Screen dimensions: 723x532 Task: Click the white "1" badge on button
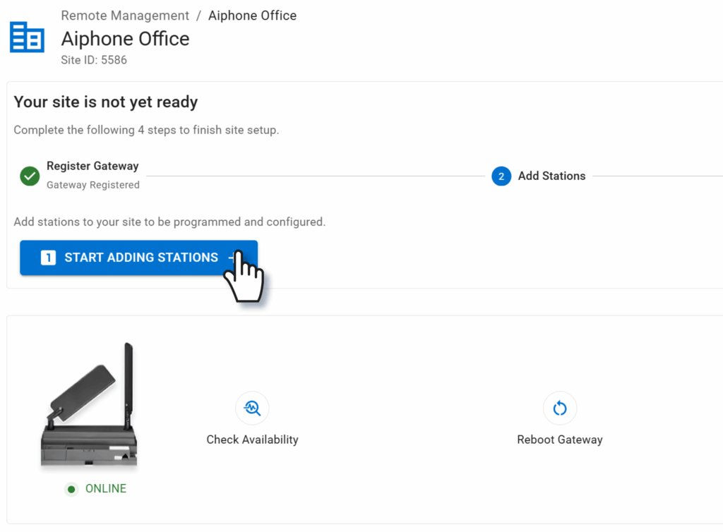(48, 258)
